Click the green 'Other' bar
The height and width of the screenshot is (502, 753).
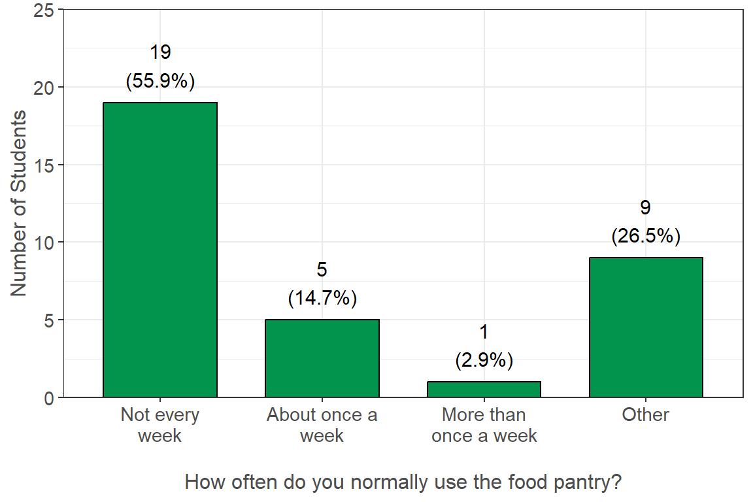(646, 327)
